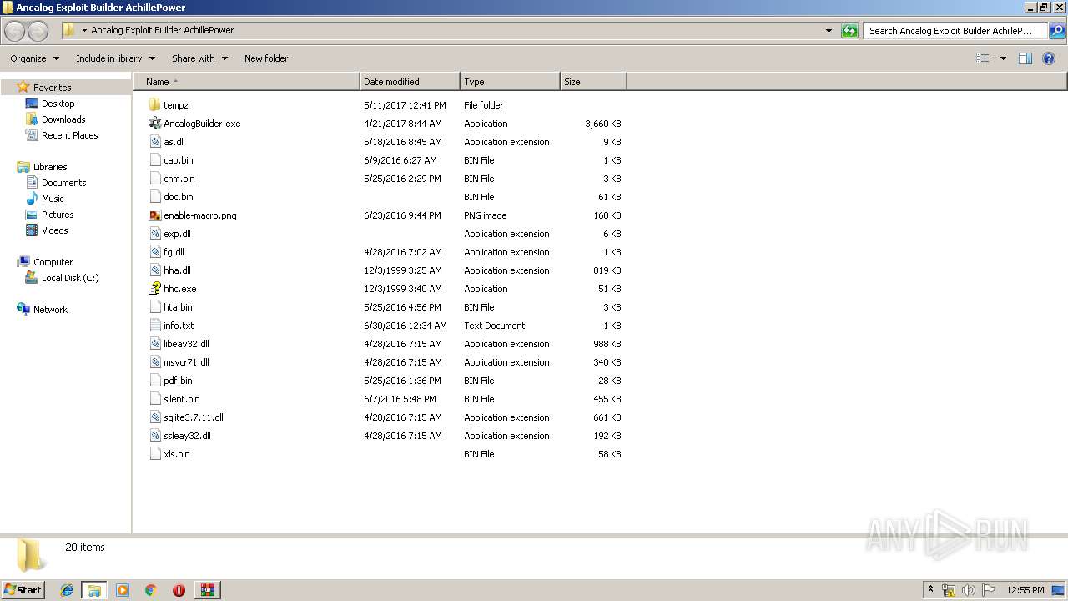
Task: Open the Videos library
Action: tap(54, 230)
